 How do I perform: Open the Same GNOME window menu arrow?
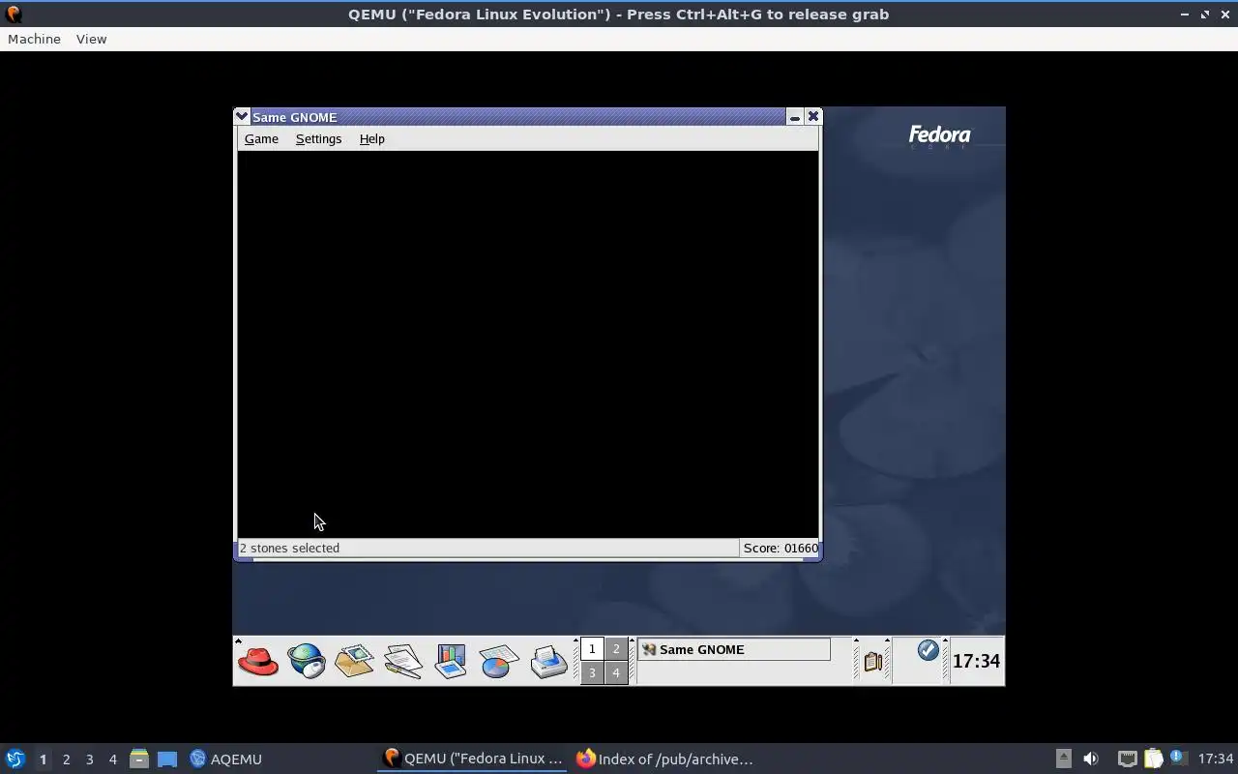242,116
